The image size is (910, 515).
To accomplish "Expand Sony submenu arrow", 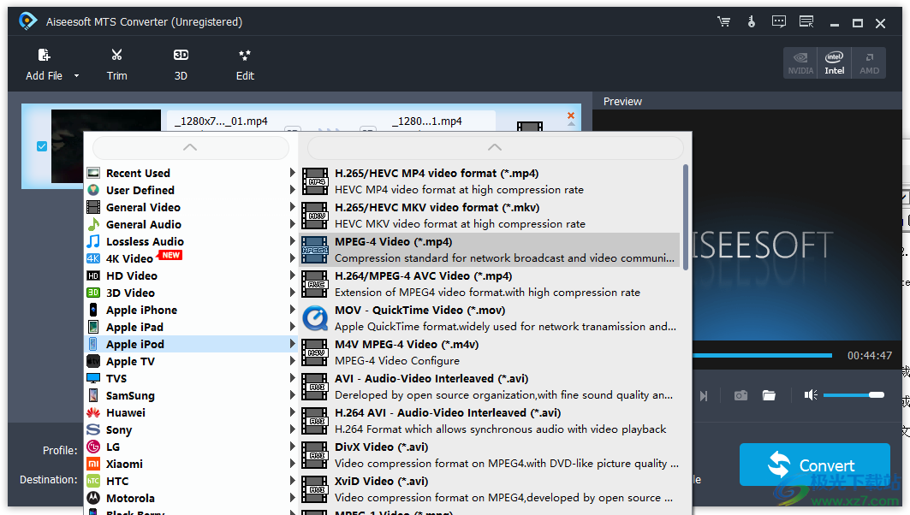I will click(293, 429).
